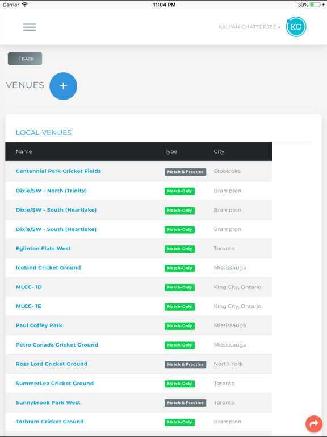Select Etobicoke city cell

(x=227, y=171)
